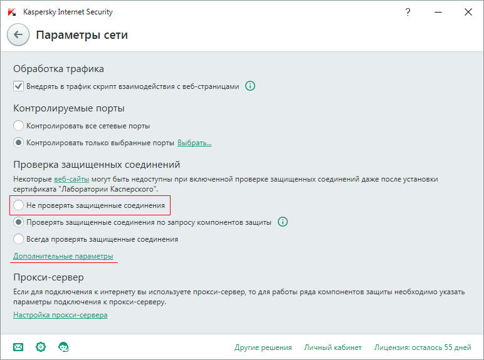484x360 pixels.
Task: Open Настройка прокси-сервера link
Action: [60, 315]
